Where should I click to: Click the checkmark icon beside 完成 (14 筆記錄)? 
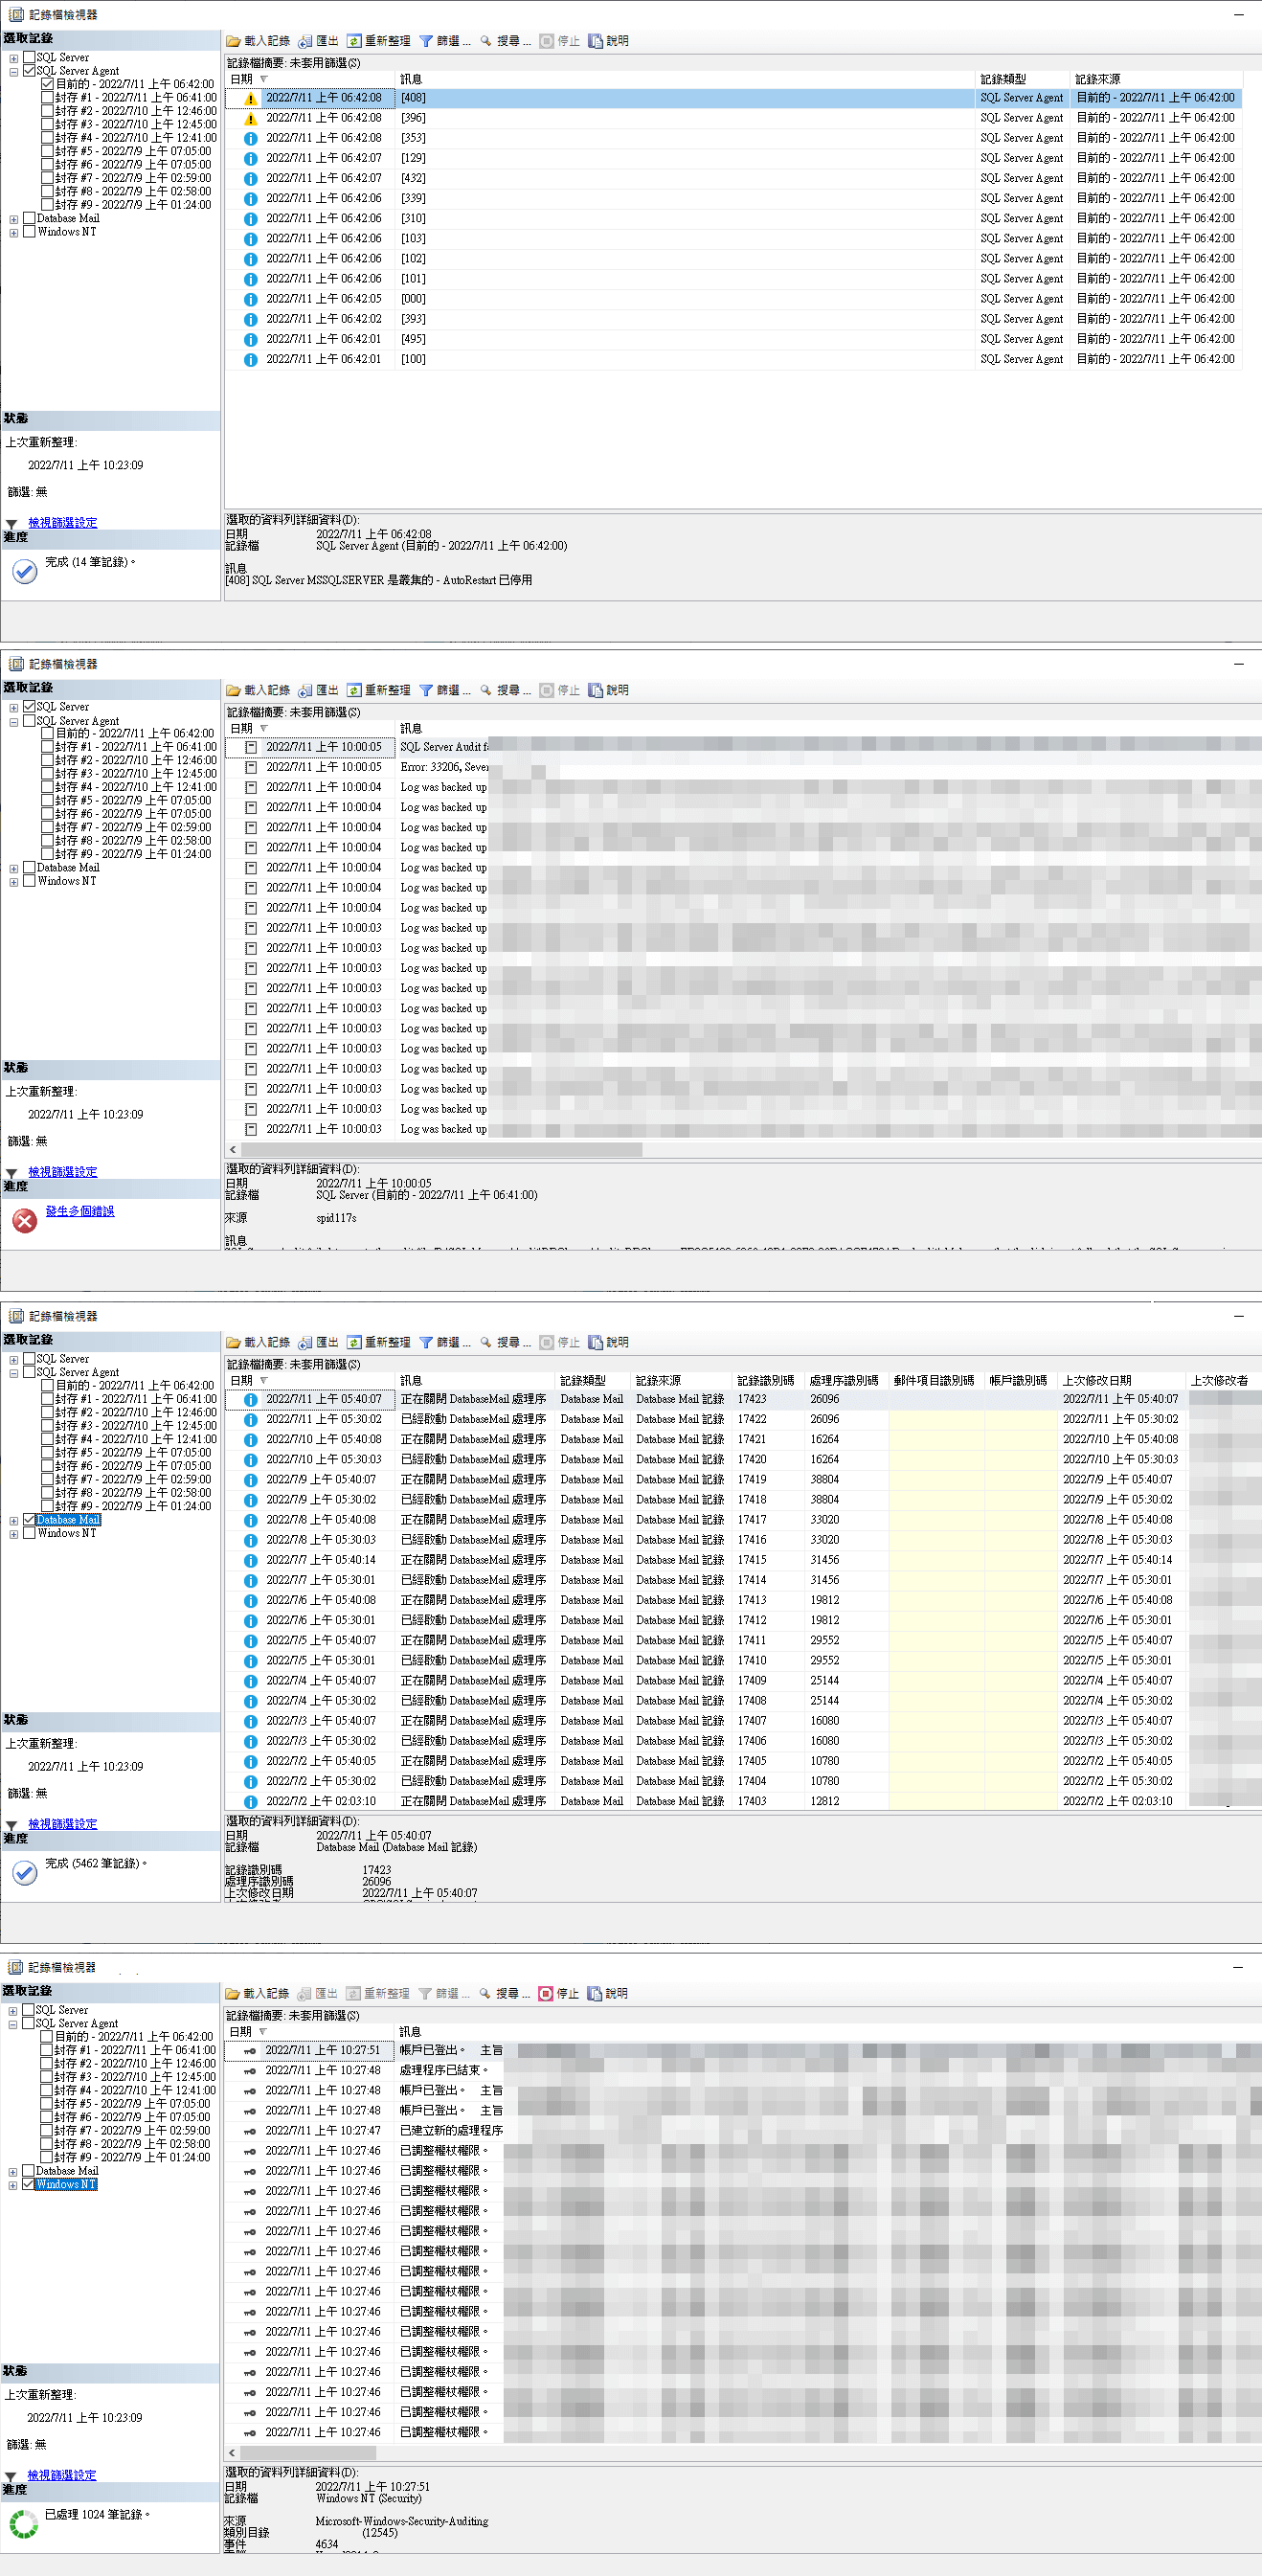[25, 571]
